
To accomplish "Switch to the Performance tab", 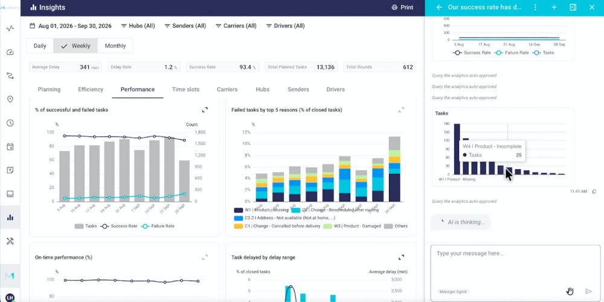I will (x=138, y=89).
